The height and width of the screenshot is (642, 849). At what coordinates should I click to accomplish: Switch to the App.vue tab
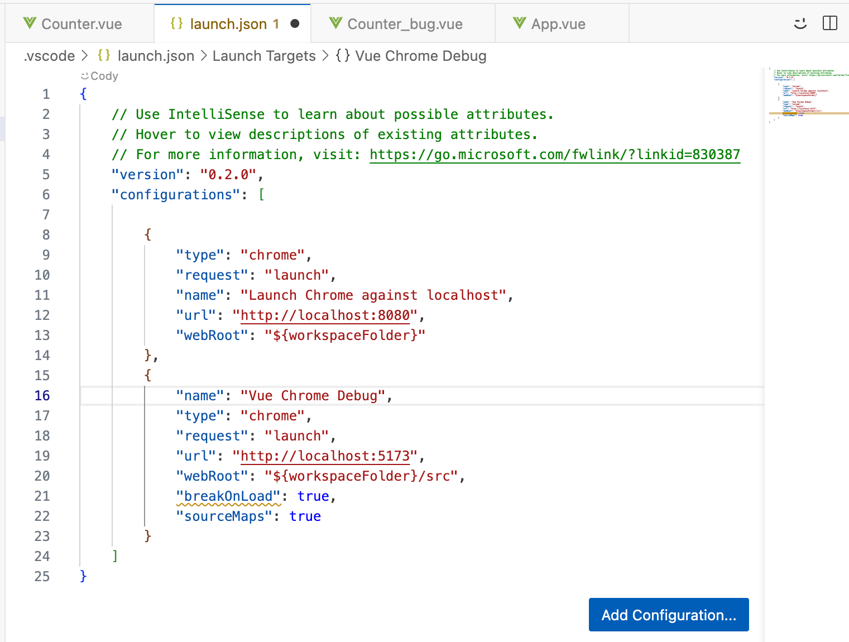558,23
